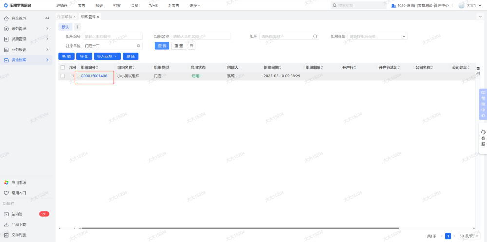Go to previous page arrow
The height and width of the screenshot is (242, 487).
(442, 236)
